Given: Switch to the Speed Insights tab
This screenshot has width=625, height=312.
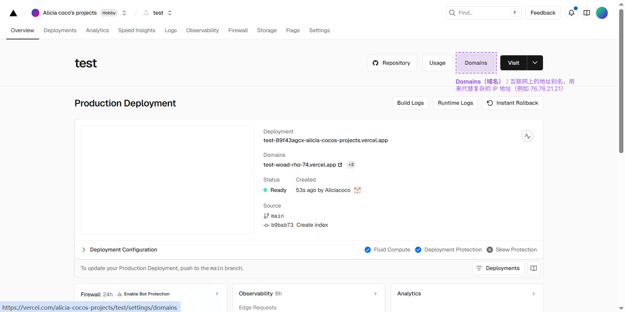Looking at the screenshot, I should point(137,30).
